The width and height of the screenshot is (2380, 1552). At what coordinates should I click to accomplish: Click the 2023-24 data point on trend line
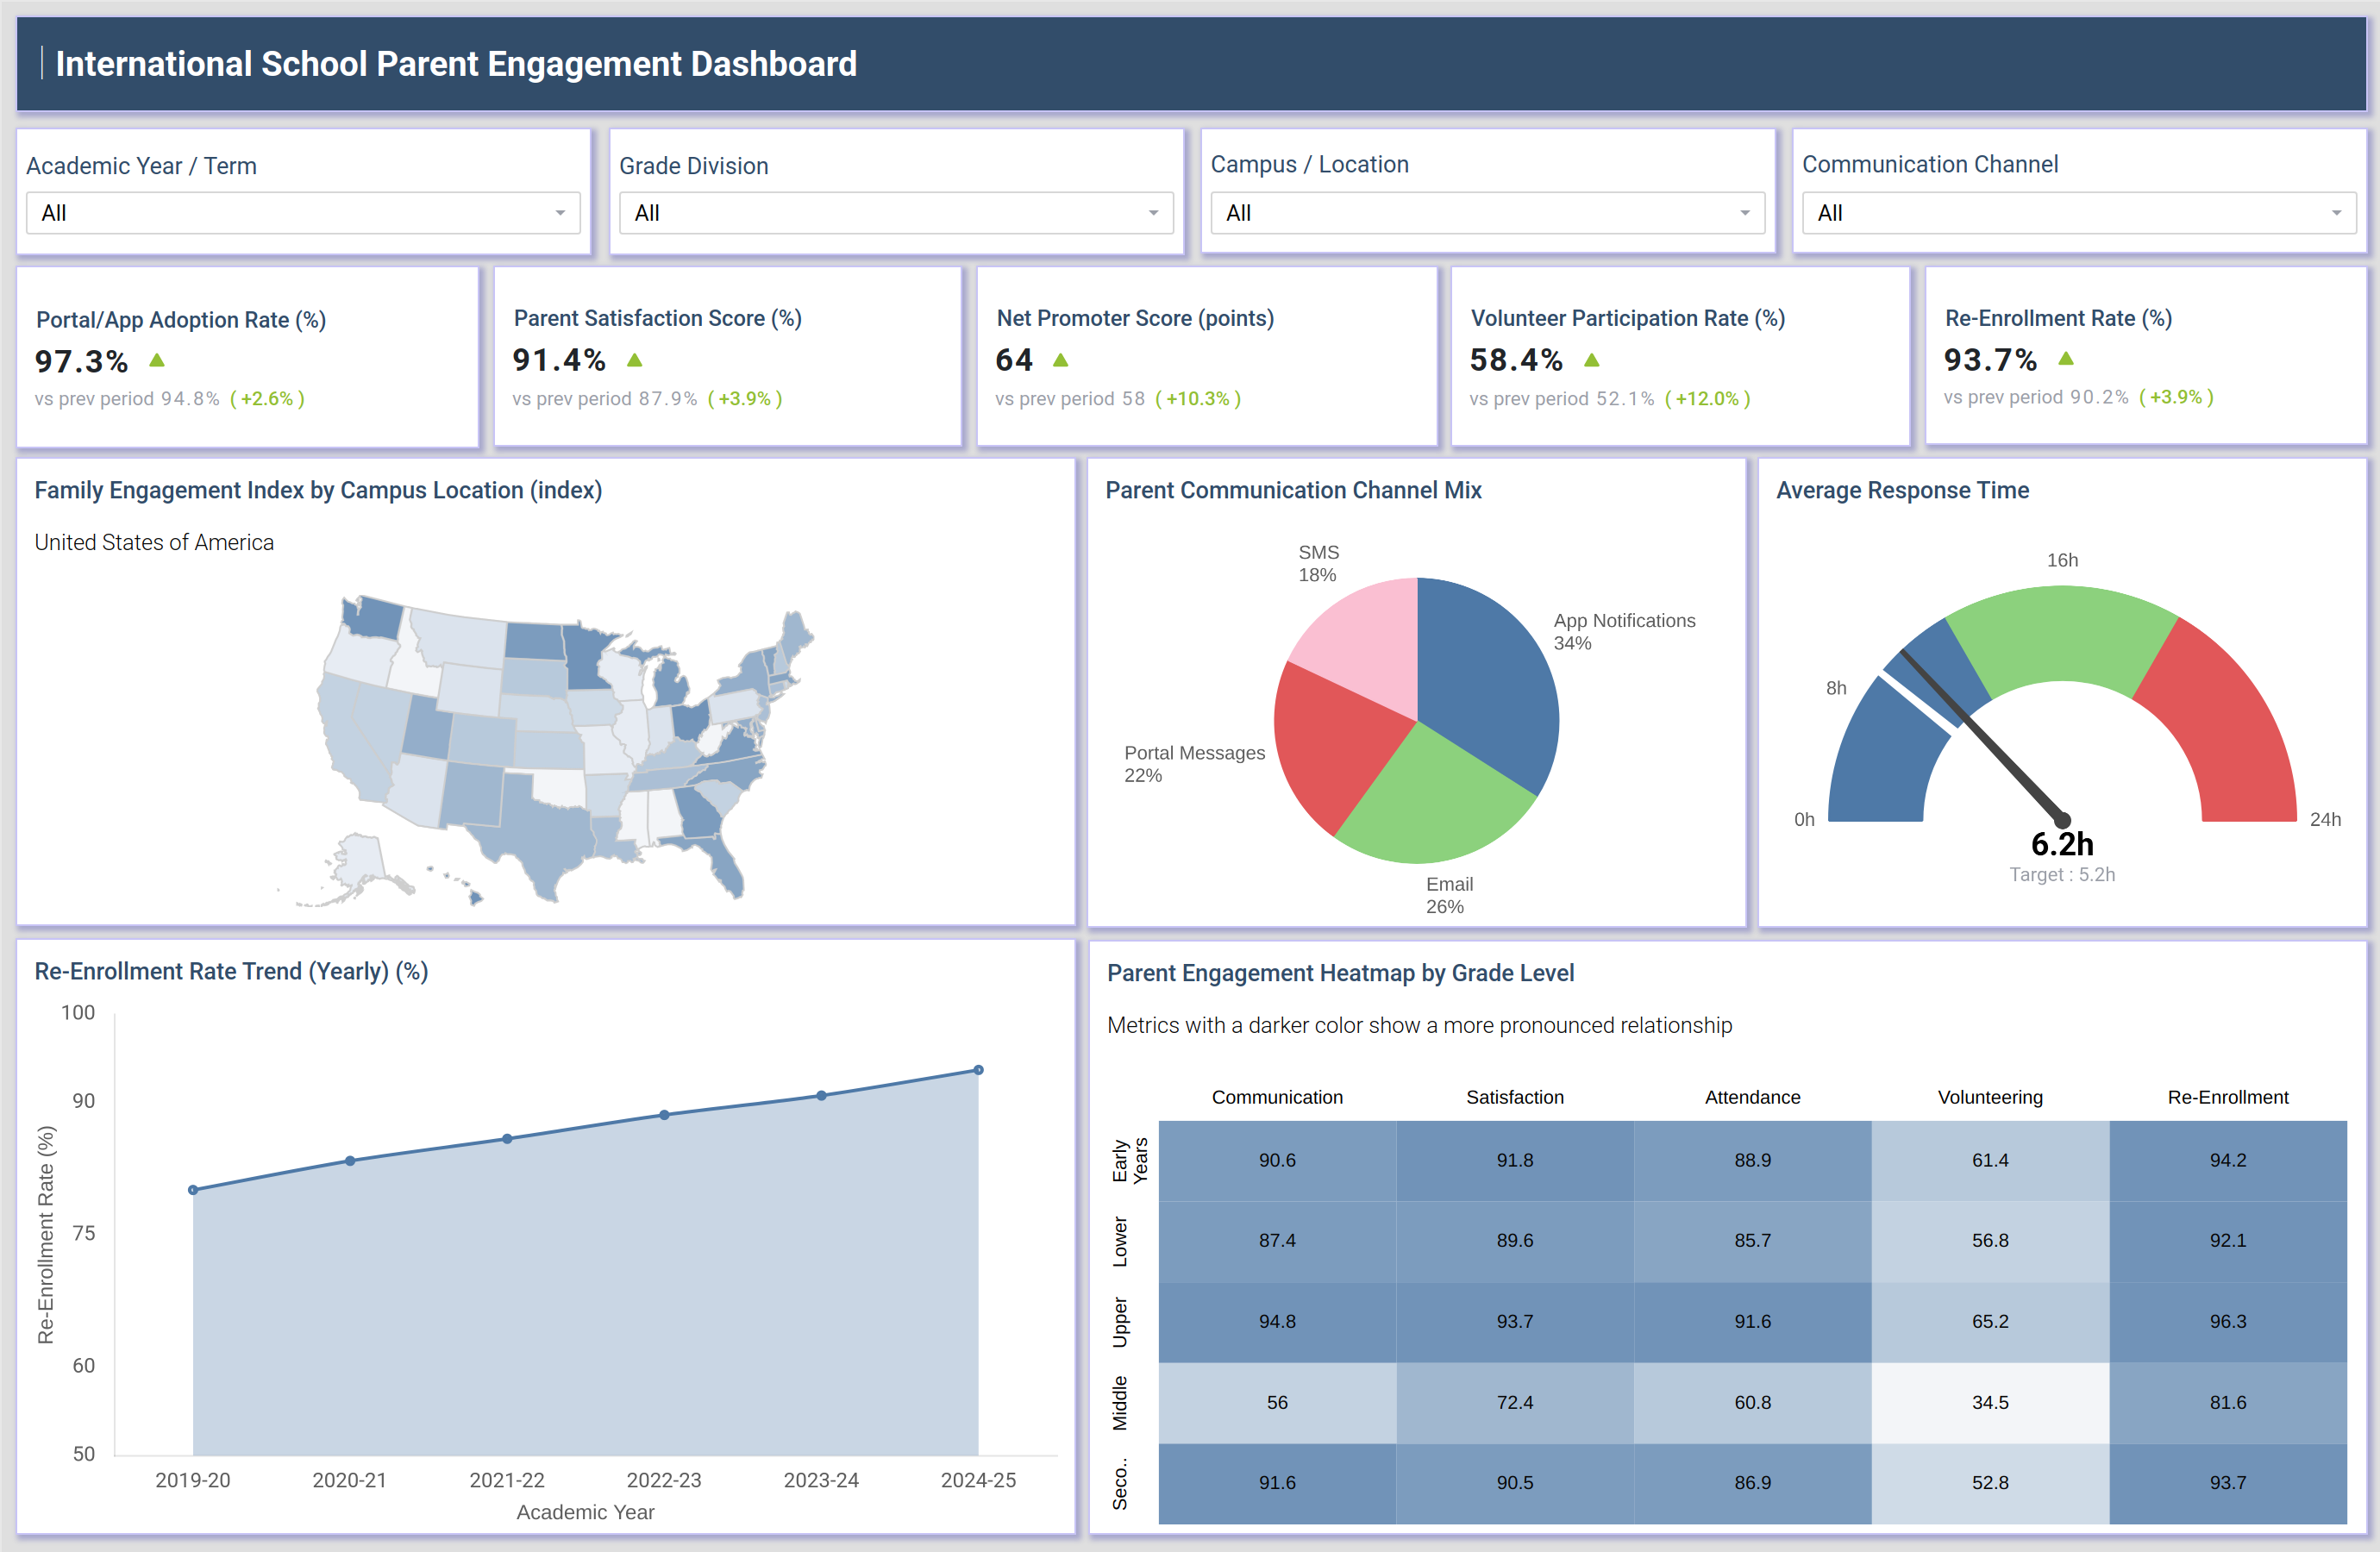pos(821,1096)
